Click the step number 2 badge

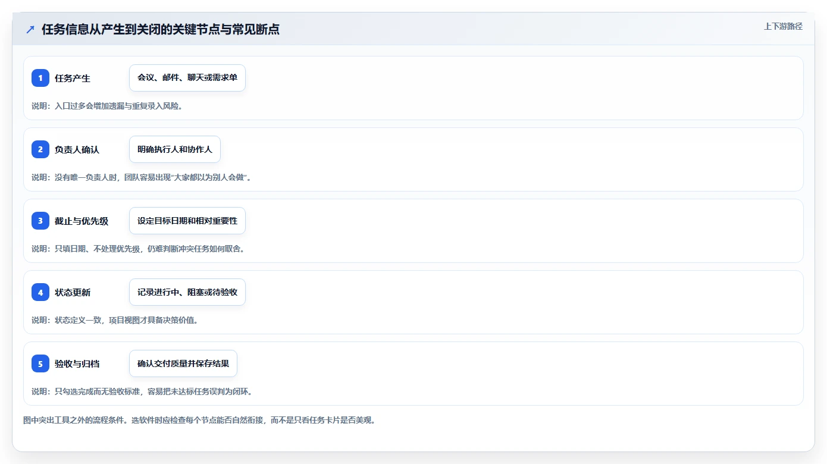coord(40,149)
